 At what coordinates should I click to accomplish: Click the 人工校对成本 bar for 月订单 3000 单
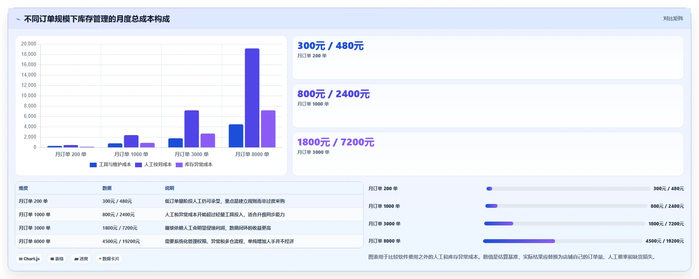(x=191, y=129)
